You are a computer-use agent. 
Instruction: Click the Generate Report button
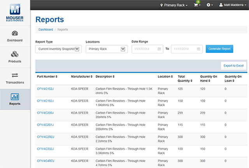click(x=219, y=49)
